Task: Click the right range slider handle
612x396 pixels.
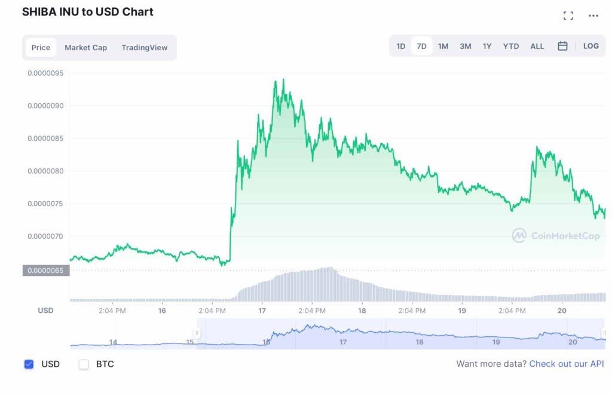Action: [x=604, y=333]
